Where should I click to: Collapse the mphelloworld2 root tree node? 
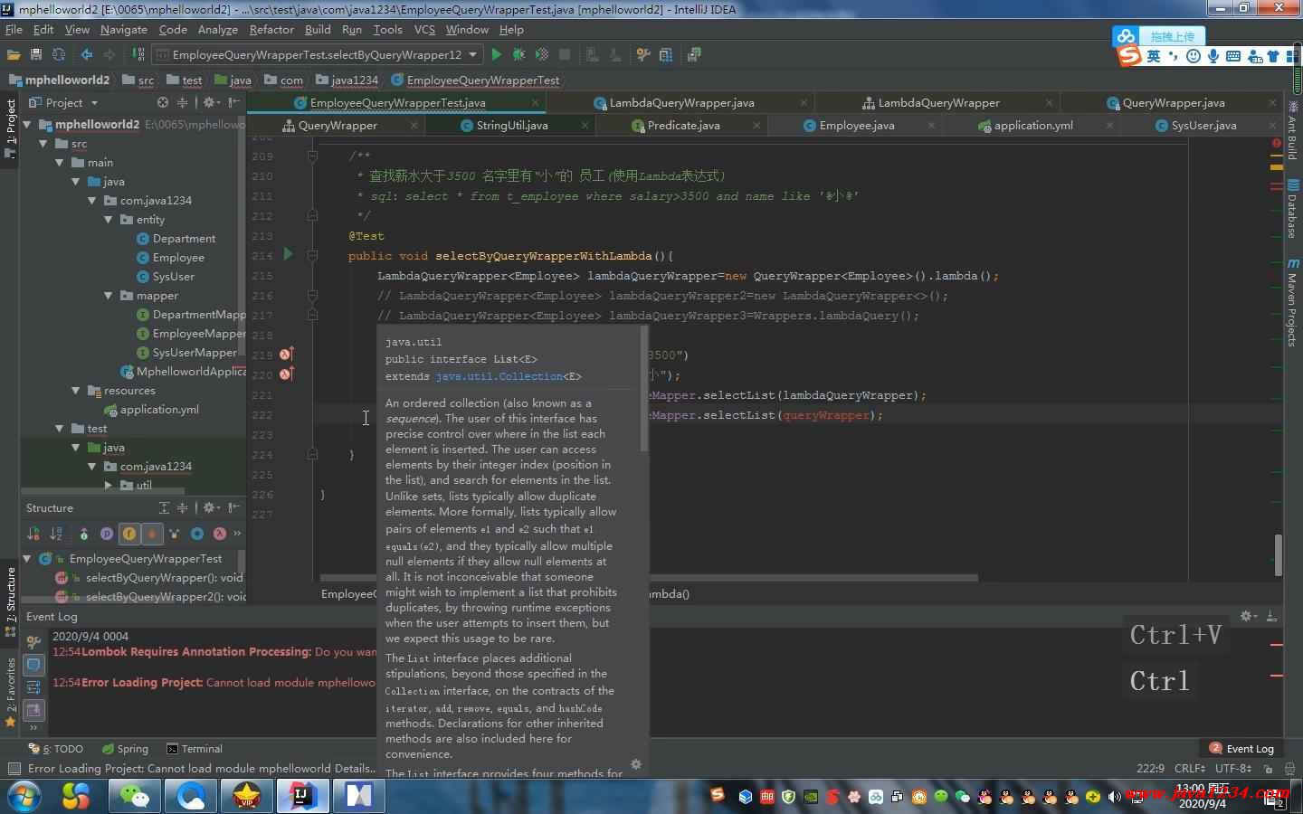point(27,124)
